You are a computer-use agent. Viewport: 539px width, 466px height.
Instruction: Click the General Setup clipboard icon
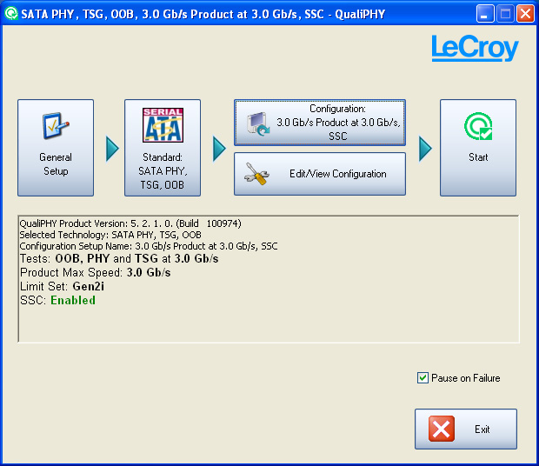pyautogui.click(x=56, y=128)
